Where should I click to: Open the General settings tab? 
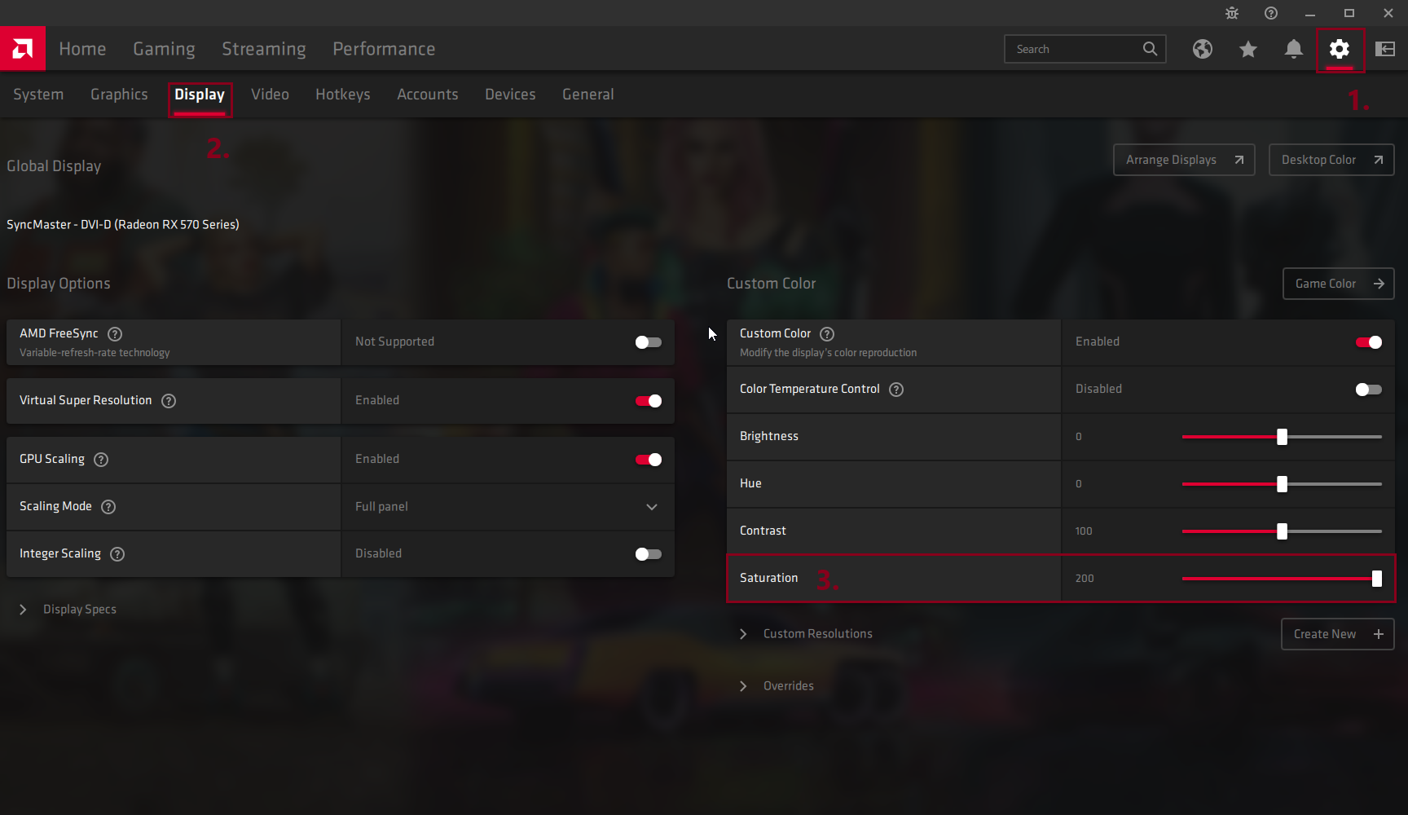click(x=588, y=95)
